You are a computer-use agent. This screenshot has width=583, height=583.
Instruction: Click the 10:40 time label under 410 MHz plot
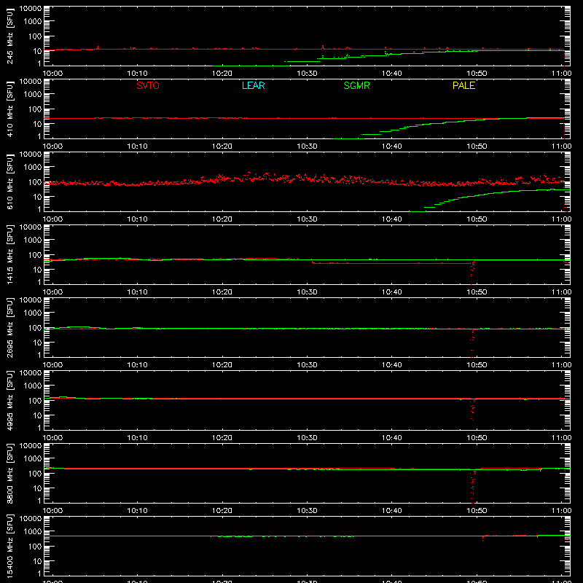392,146
